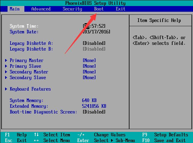Open the Security menu tab

tap(72, 9)
